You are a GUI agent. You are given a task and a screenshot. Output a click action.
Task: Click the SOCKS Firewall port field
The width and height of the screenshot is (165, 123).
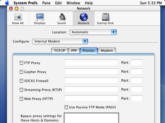tap(137, 80)
